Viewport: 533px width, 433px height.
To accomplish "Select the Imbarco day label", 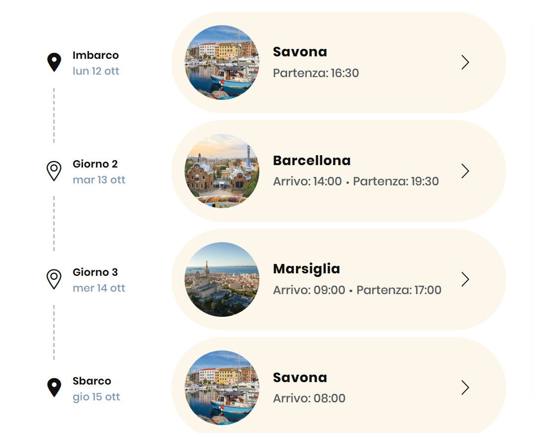I will tap(96, 55).
